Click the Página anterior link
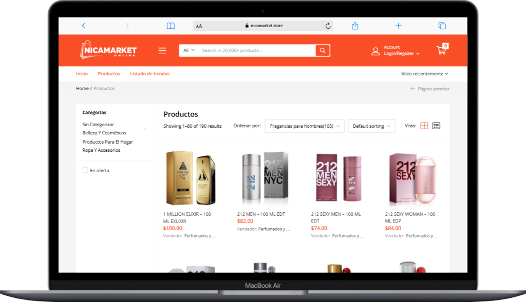This screenshot has height=302, width=526. 430,89
